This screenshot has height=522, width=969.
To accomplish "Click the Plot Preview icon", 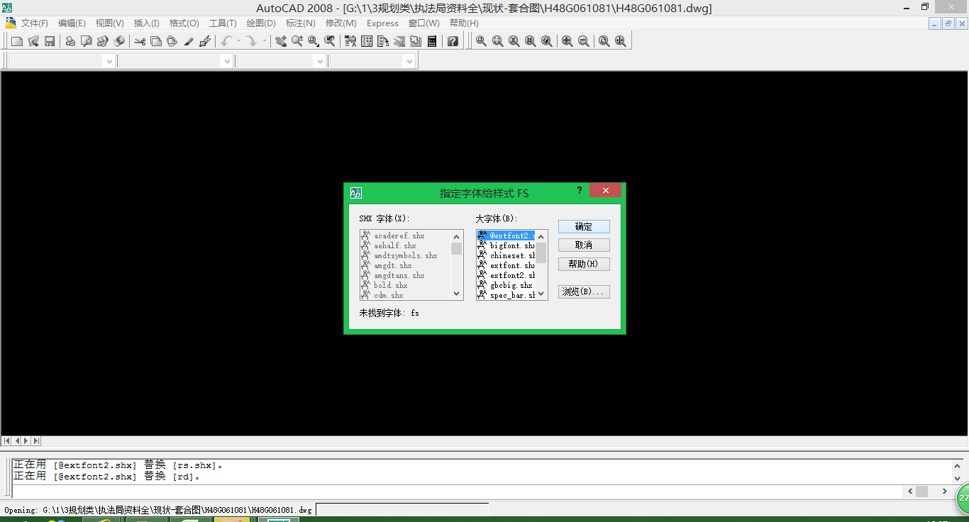I will pyautogui.click(x=87, y=41).
